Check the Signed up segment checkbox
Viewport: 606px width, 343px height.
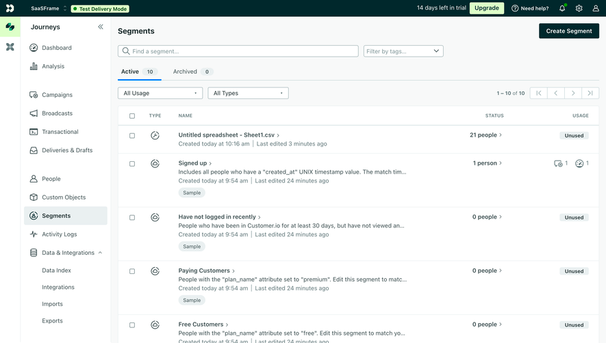pos(132,164)
